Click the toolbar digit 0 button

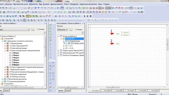tap(91, 16)
